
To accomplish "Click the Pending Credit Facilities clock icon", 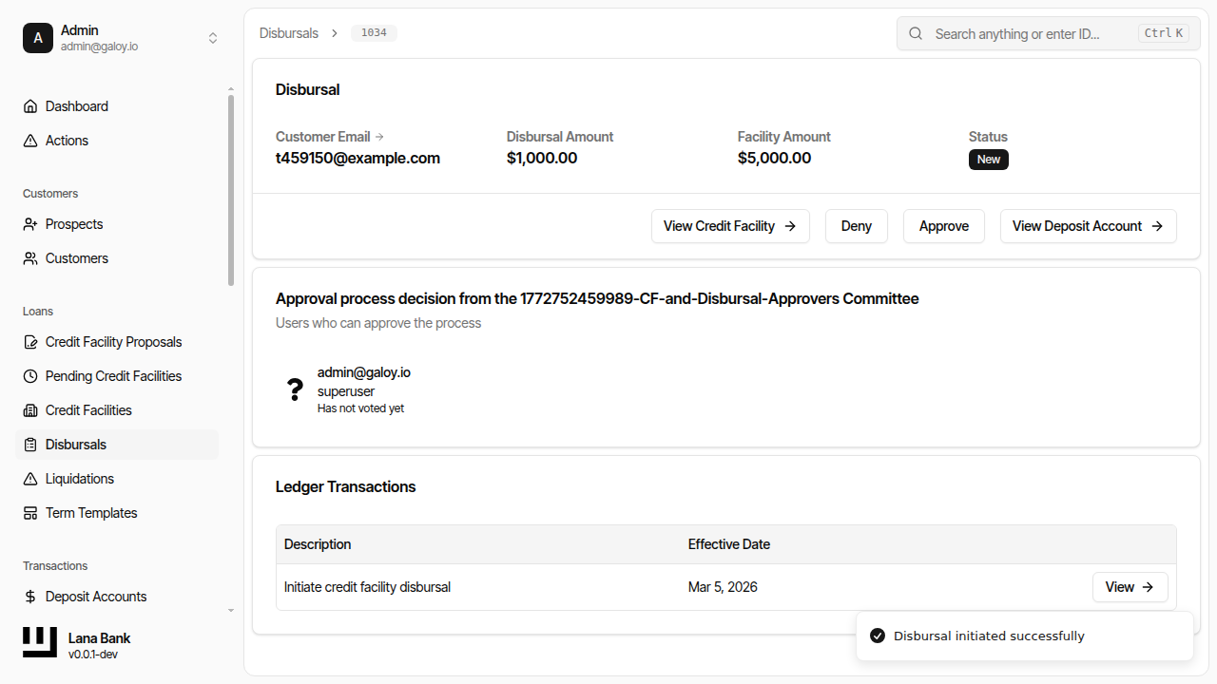I will (x=29, y=375).
